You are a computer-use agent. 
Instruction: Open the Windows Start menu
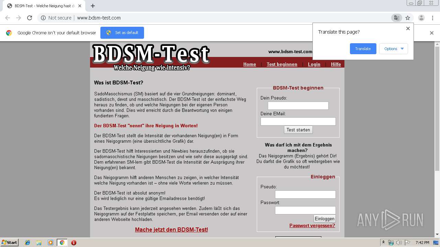pyautogui.click(x=9, y=242)
